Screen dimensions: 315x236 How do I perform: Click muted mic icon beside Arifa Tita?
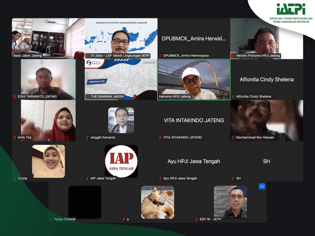click(x=15, y=137)
